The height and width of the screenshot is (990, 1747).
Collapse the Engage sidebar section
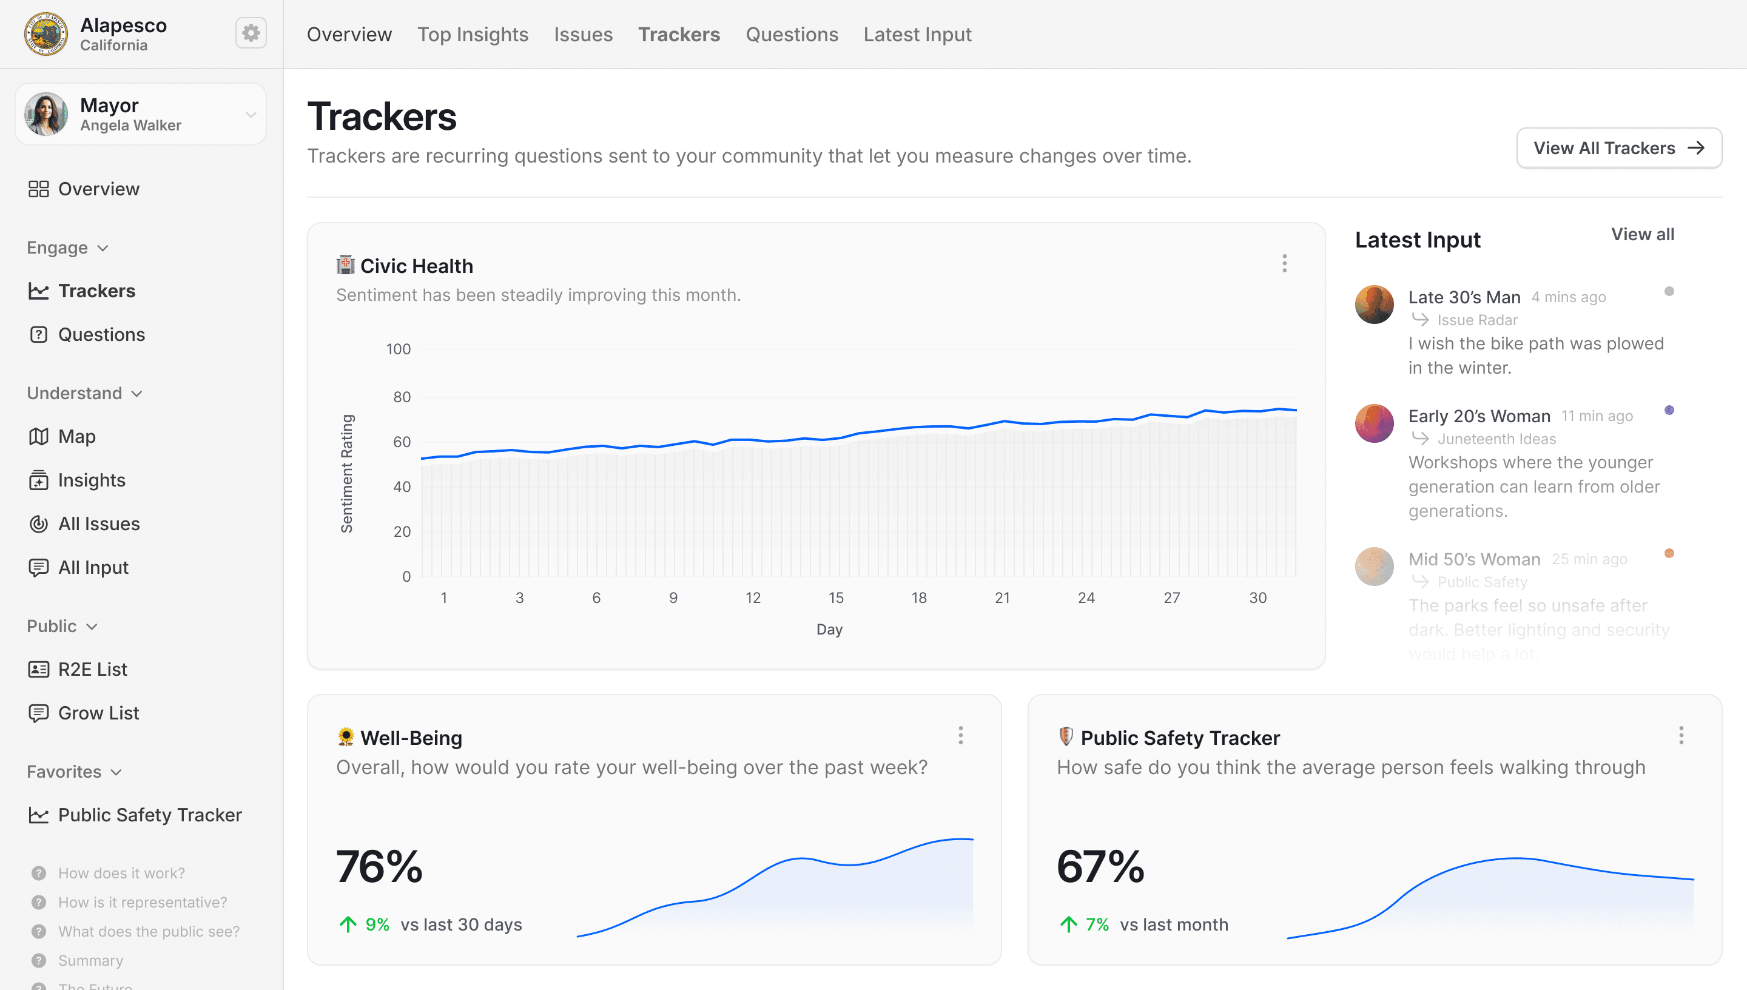click(103, 248)
